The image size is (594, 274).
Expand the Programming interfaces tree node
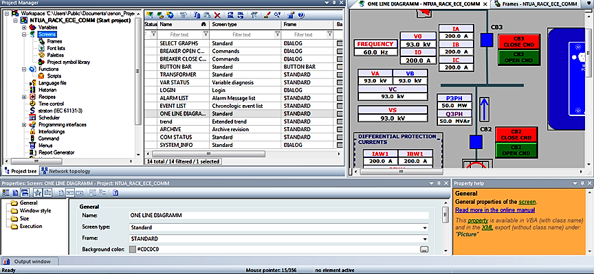tap(24, 124)
